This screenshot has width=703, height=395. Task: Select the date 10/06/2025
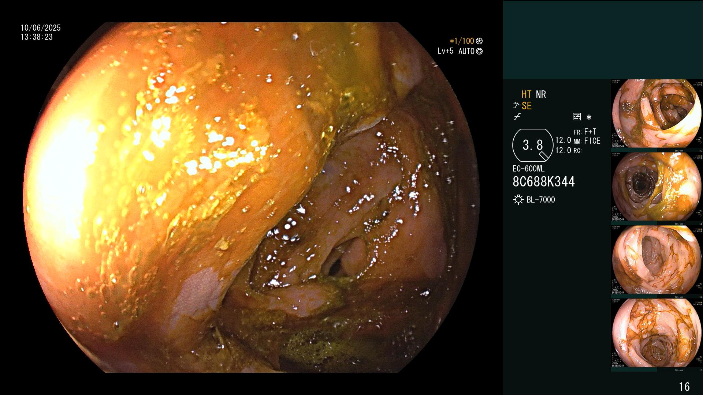[x=41, y=28]
